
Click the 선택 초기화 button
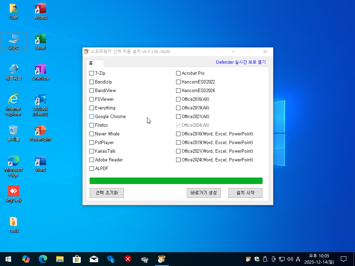coord(107,193)
